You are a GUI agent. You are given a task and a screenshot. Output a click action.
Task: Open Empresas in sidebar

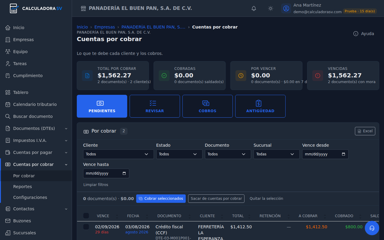(36, 40)
